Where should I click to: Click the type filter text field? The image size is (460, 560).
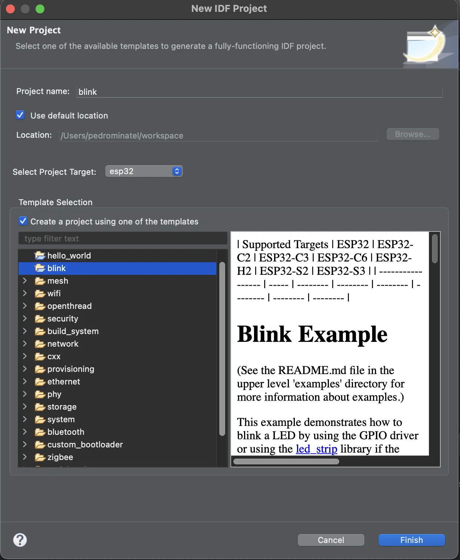(x=123, y=239)
